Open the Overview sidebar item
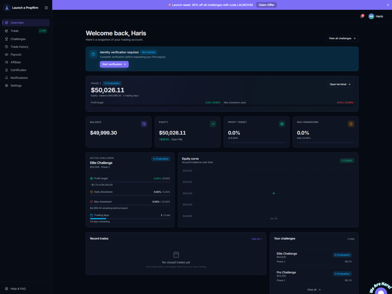Viewport: 392px width, 294px height. pyautogui.click(x=26, y=23)
